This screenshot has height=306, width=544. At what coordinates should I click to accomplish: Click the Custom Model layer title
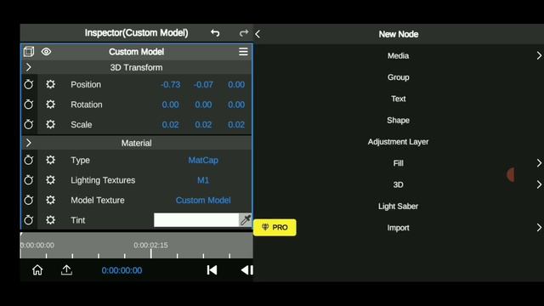click(x=136, y=52)
